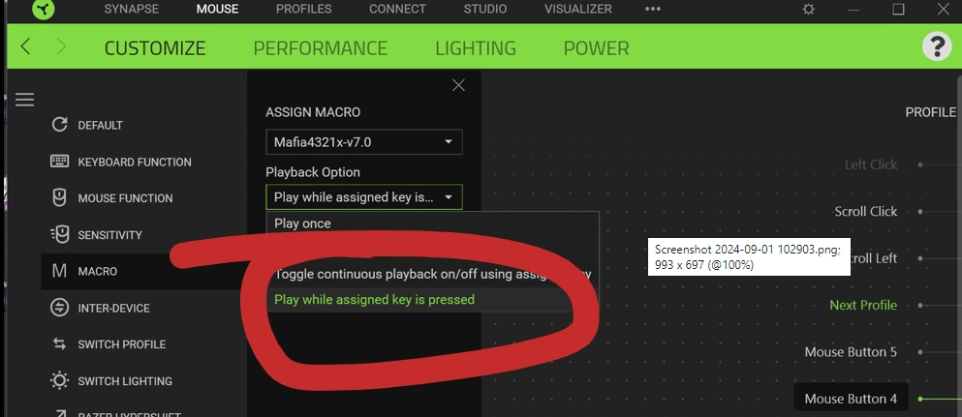Click the Mouse Button 5 mapping
Screen dimensions: 962x417
coord(851,352)
